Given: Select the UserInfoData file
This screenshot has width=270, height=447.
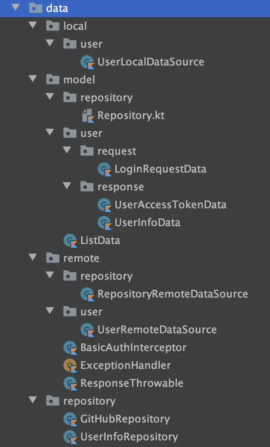Looking at the screenshot, I should point(147,223).
